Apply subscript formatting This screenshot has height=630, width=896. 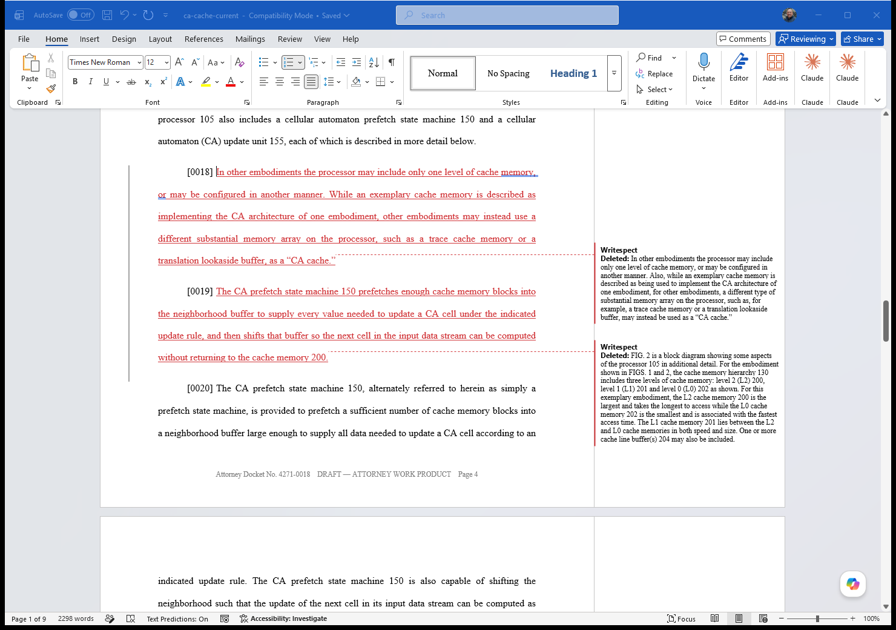coord(148,82)
